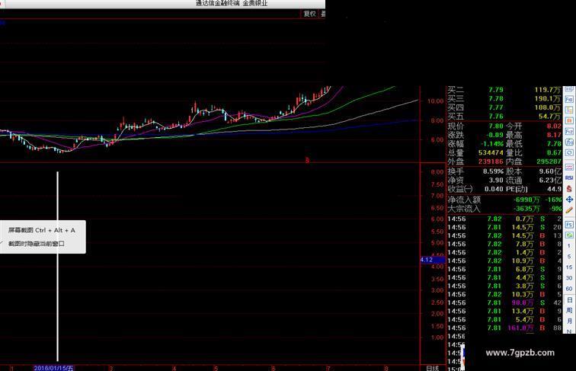576x371 pixels.
Task: Click the 日线 label at bottom
Action: tap(432, 368)
